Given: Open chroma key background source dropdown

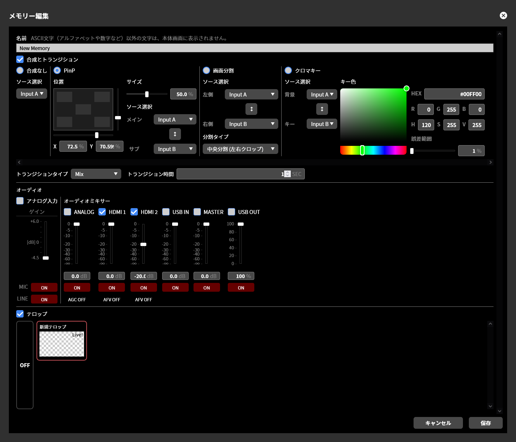Looking at the screenshot, I should pos(322,94).
